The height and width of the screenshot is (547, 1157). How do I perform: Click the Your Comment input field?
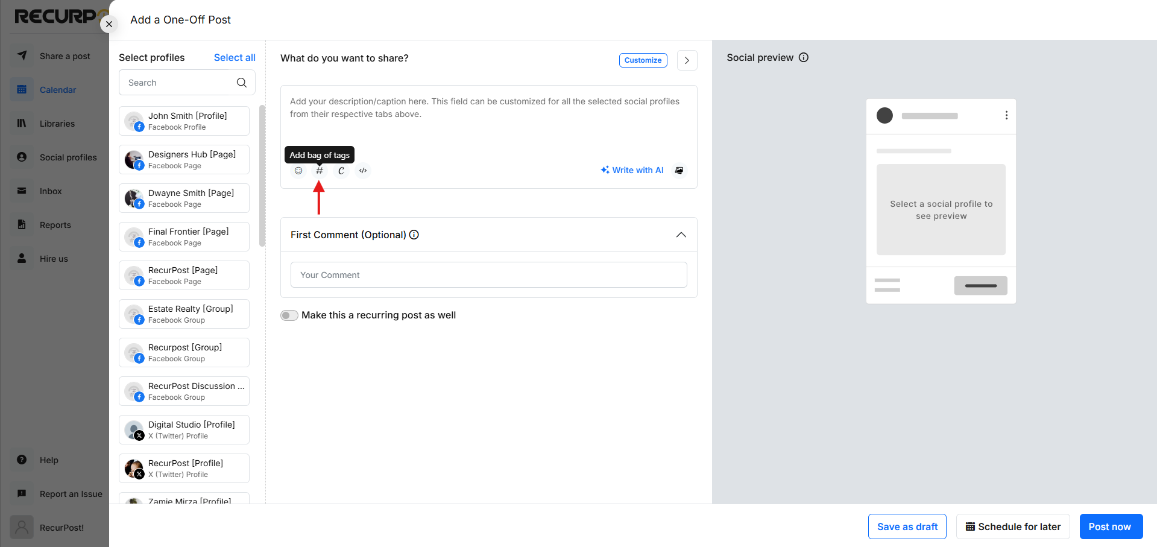[489, 275]
